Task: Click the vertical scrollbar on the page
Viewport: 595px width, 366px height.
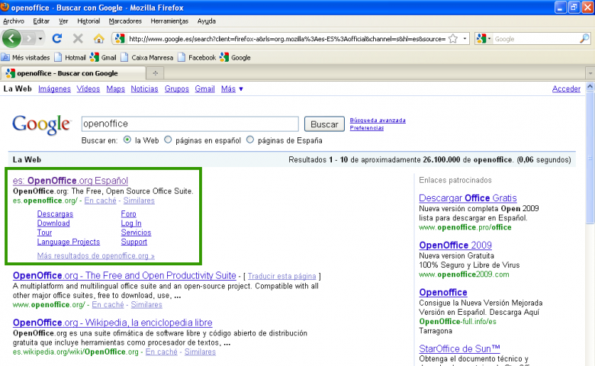Action: click(x=589, y=229)
